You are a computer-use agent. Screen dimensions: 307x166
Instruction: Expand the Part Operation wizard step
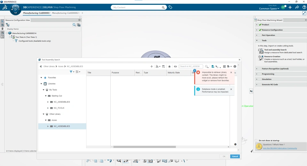coord(257,35)
